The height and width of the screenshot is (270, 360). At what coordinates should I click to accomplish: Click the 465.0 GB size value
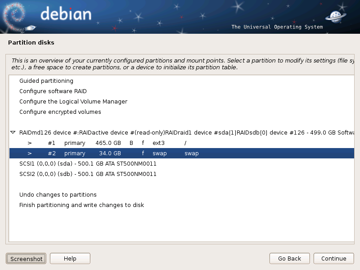tap(108, 143)
